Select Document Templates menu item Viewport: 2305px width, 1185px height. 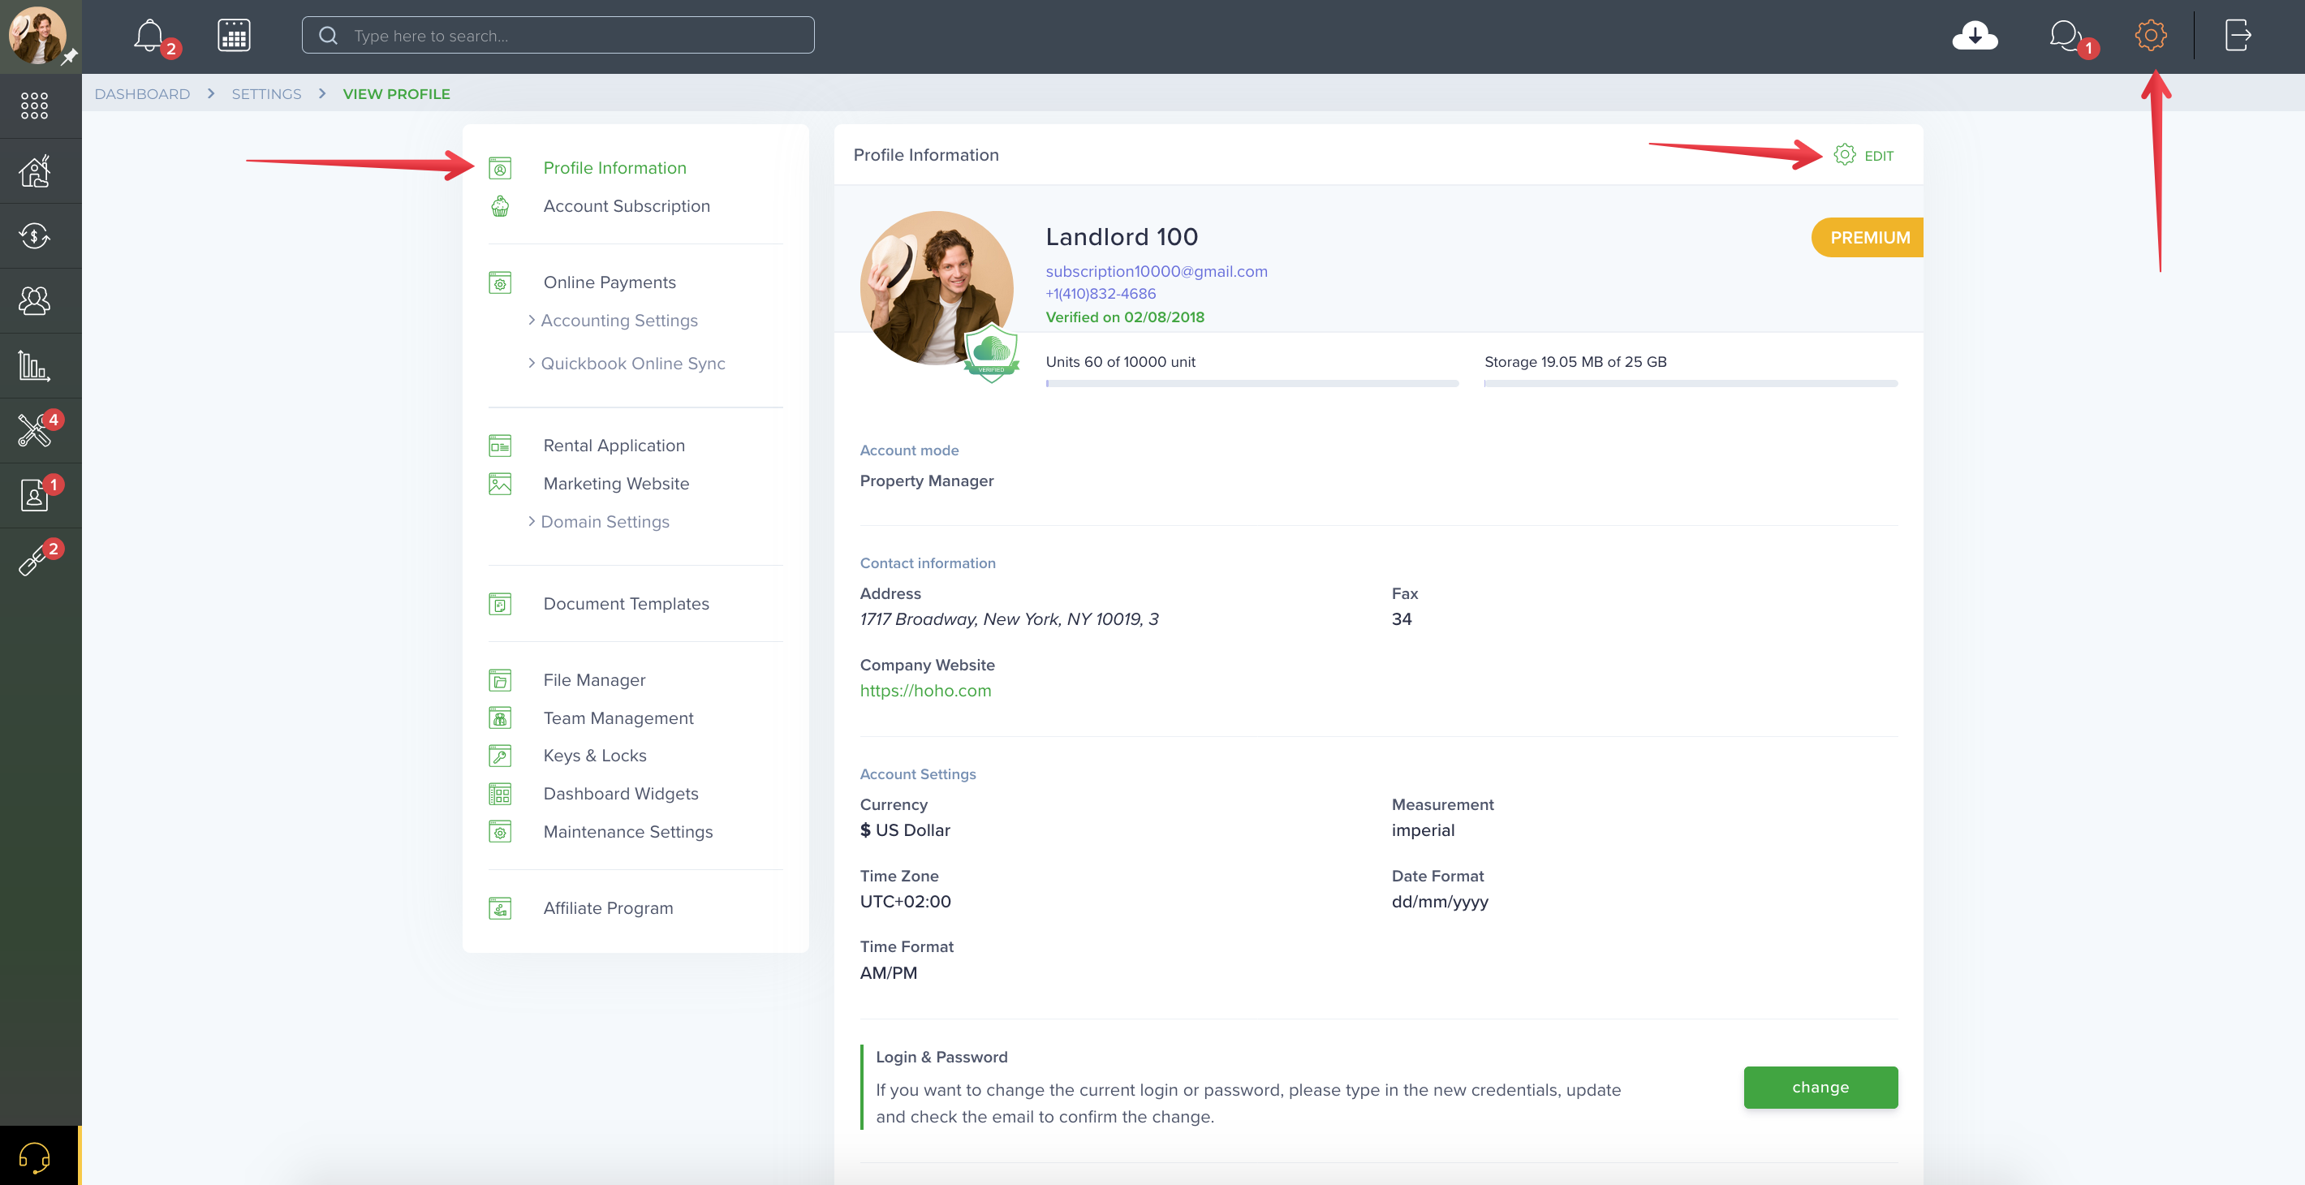coord(626,604)
